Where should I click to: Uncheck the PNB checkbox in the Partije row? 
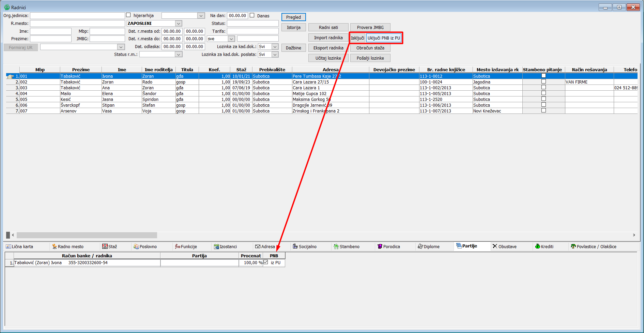266,262
